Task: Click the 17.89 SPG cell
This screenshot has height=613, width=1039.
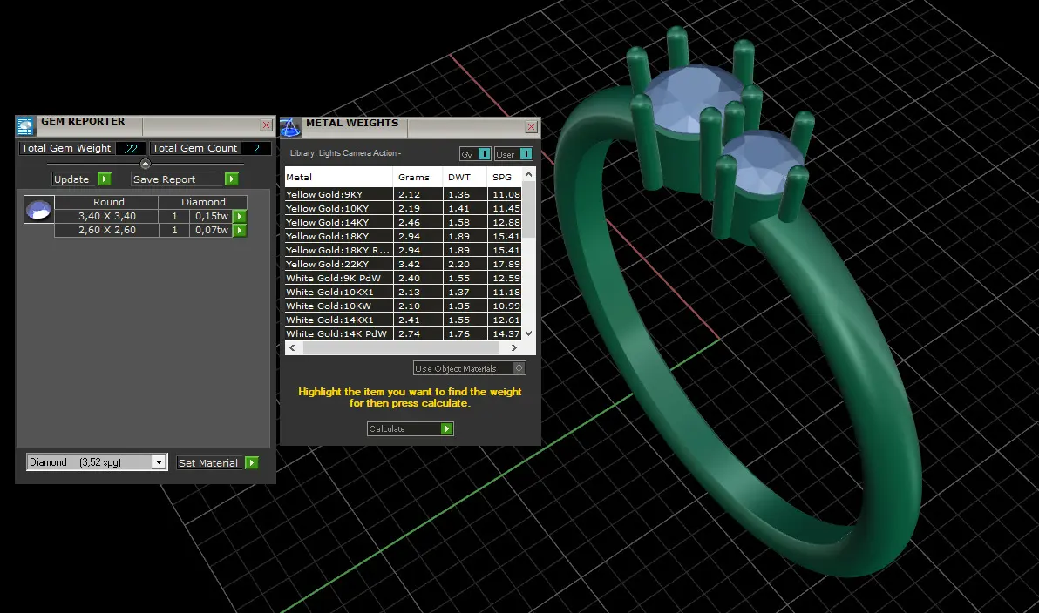Action: click(506, 264)
